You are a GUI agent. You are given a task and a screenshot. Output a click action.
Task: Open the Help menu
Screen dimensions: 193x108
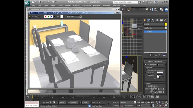(125, 5)
